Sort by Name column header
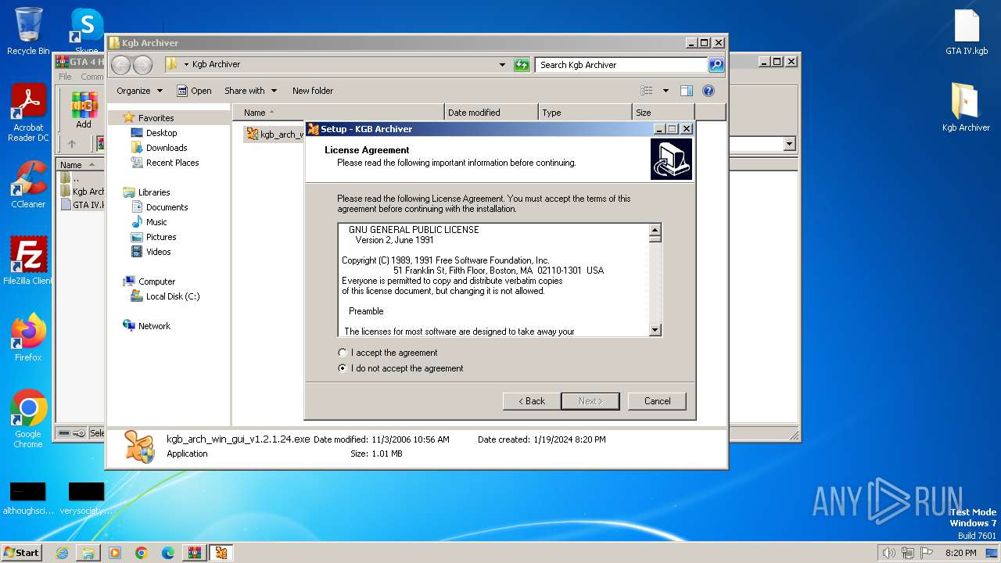This screenshot has width=1001, height=563. tap(338, 113)
